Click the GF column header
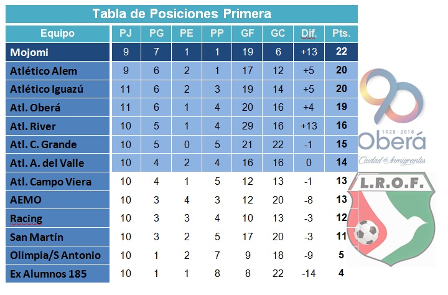This screenshot has width=448, height=295. point(246,33)
